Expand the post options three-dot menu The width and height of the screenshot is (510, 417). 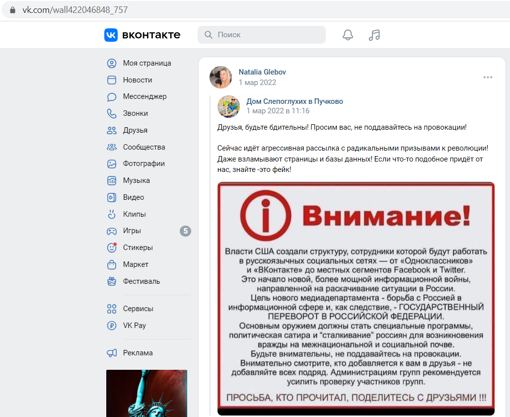tap(488, 77)
